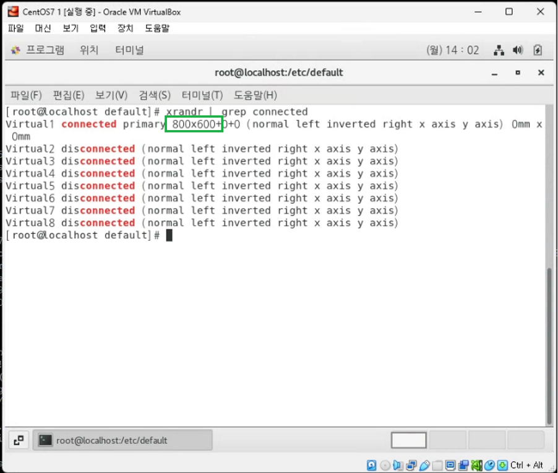Click the Virtual8 output name

pyautogui.click(x=30, y=223)
